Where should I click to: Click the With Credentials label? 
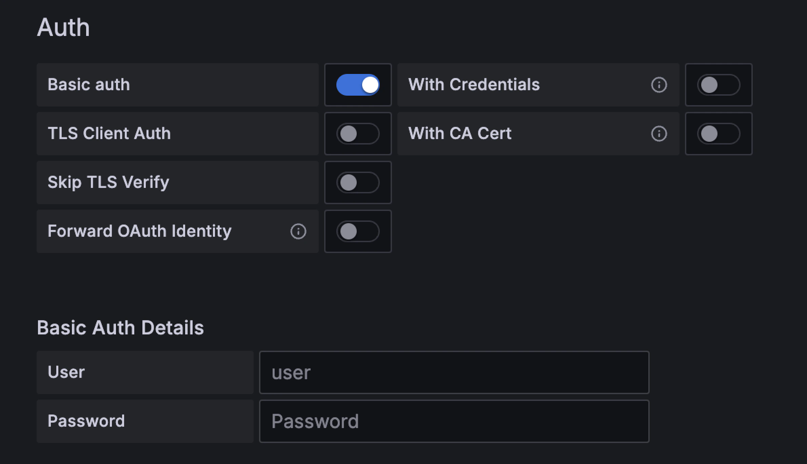tap(474, 85)
